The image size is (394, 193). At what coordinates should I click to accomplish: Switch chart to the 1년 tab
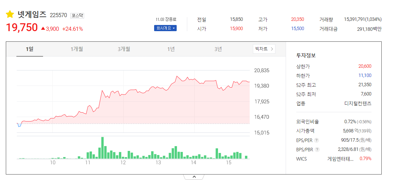[171, 49]
